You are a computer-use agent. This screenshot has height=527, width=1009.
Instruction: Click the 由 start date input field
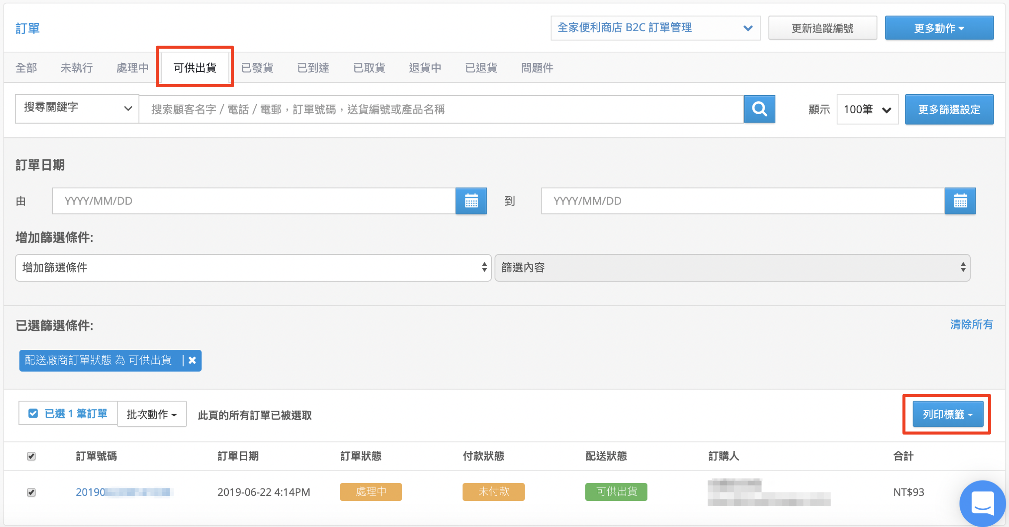254,201
